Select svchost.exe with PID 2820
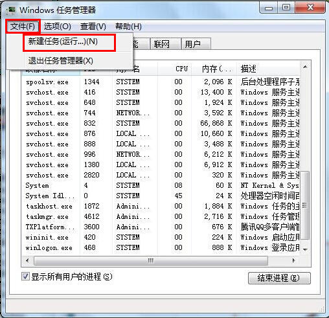The width and height of the screenshot is (329, 318). [x=161, y=175]
